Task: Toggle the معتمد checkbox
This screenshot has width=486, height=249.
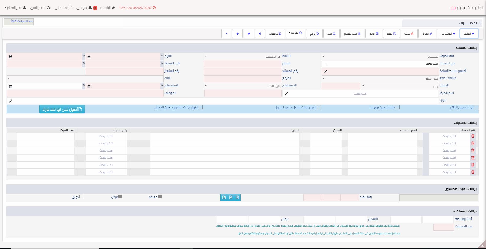Action: [x=160, y=197]
